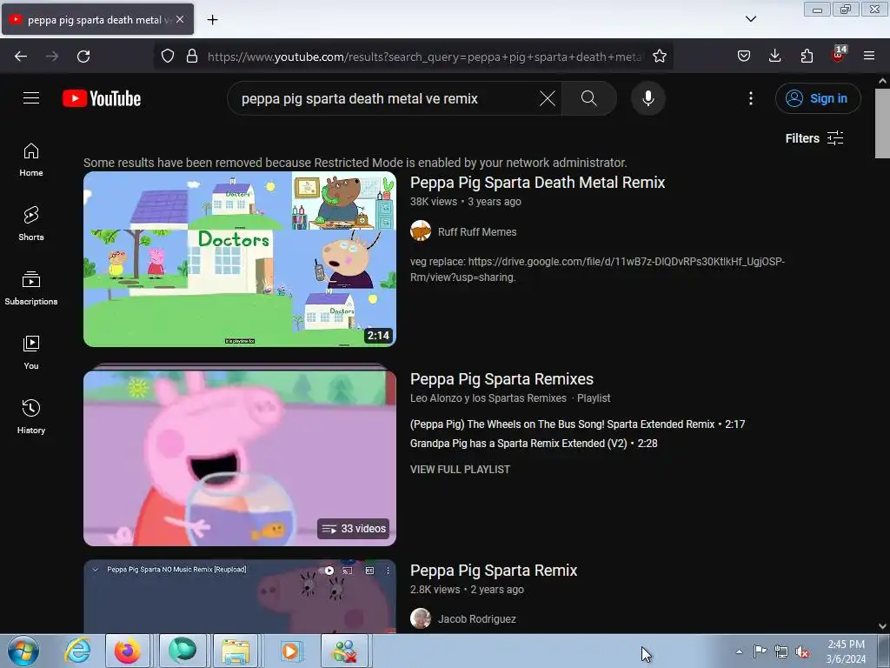Click VIEW FULL PLAYLIST
Image resolution: width=890 pixels, height=668 pixels.
click(x=460, y=470)
